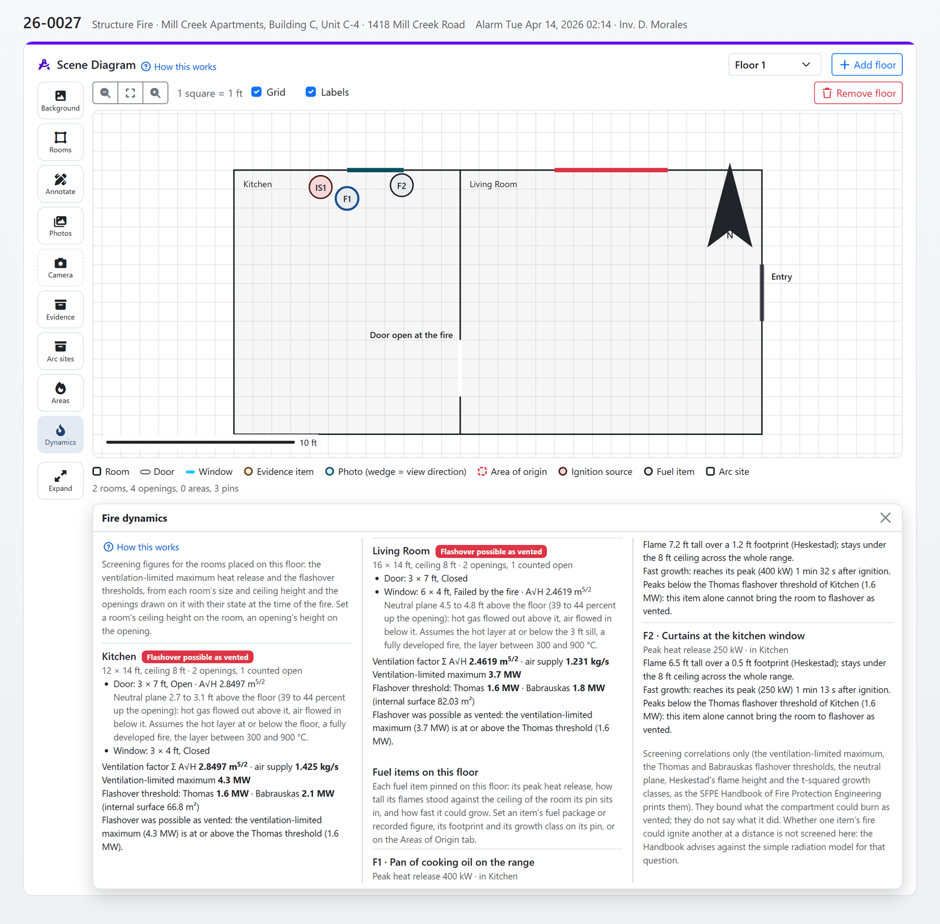Select the Annotate tool
The height and width of the screenshot is (924, 940).
[61, 184]
